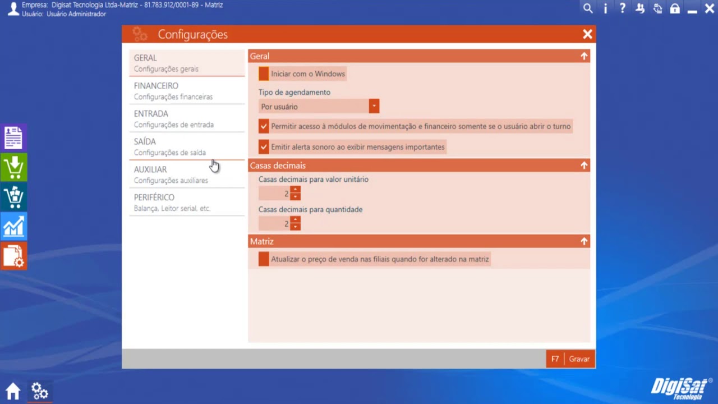Viewport: 718px width, 404px height.
Task: Open the blue financial chart icon
Action: [13, 226]
